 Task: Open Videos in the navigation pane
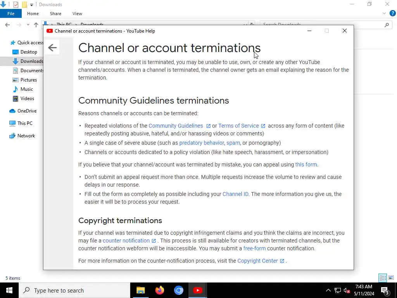23,99
